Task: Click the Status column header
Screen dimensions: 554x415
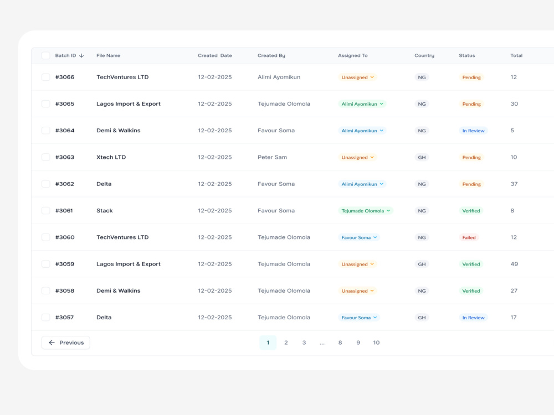Action: point(466,55)
